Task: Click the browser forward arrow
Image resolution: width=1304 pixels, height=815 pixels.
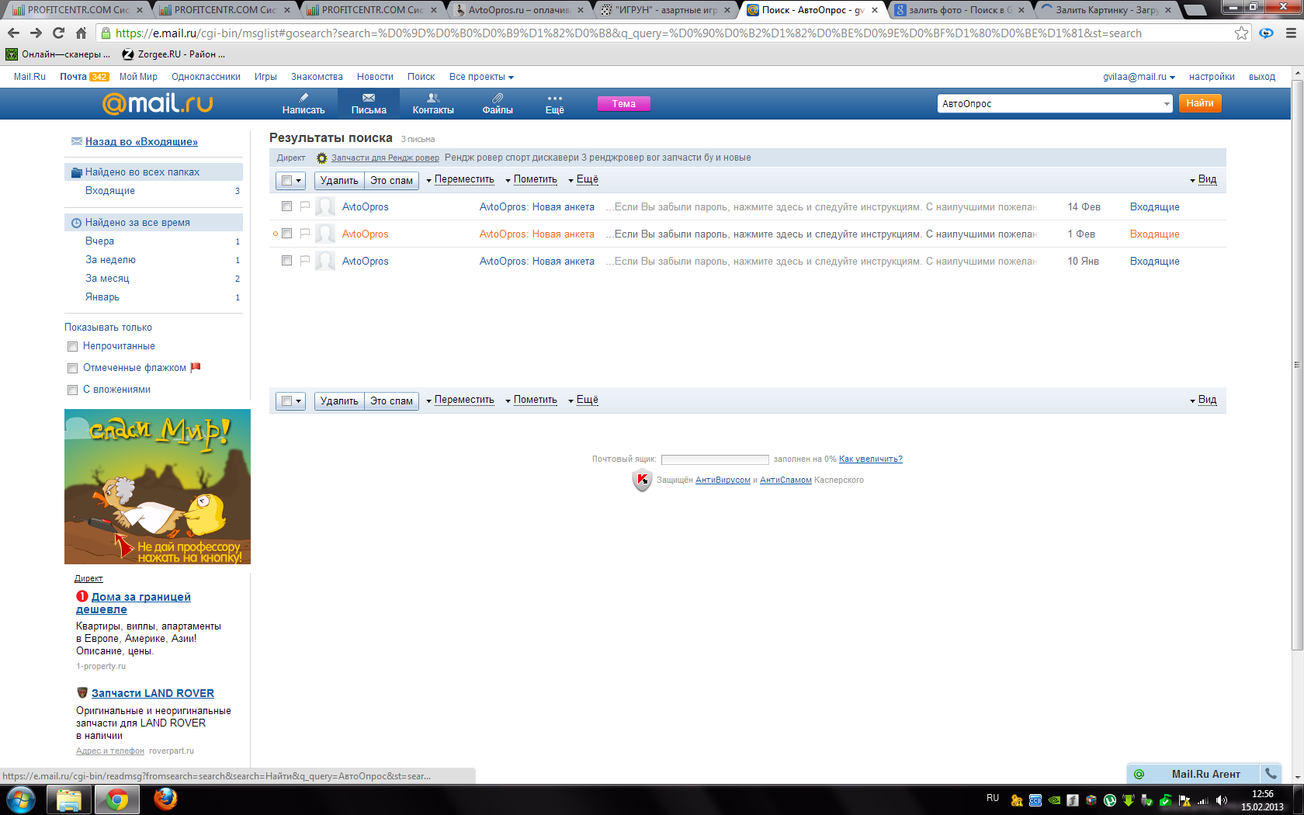Action: point(36,33)
